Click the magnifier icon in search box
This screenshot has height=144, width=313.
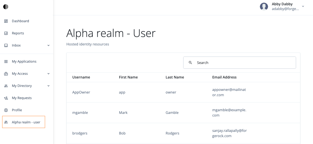(x=190, y=63)
